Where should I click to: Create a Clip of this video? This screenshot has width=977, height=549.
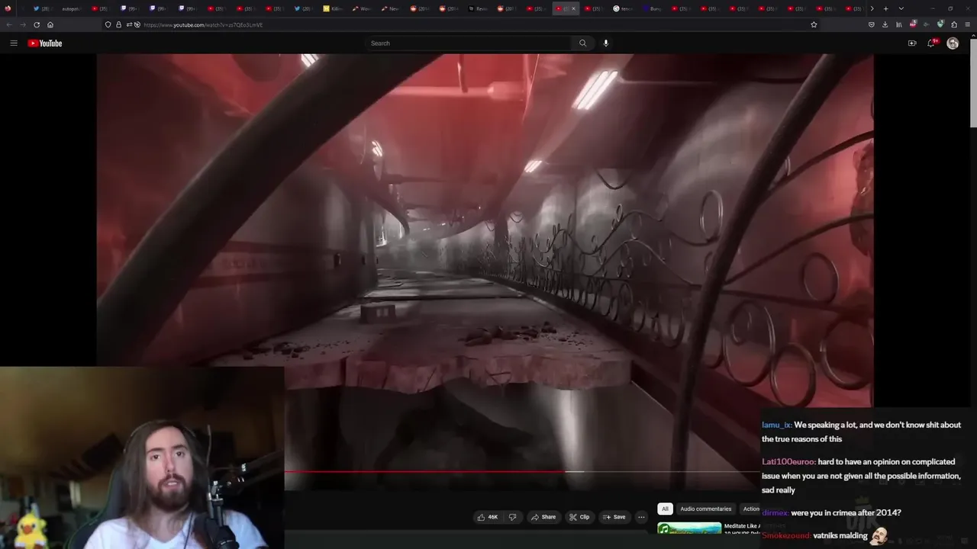tap(579, 517)
